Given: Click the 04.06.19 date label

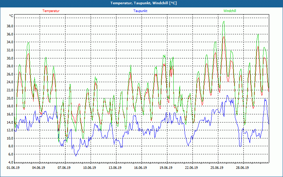Looking at the screenshot, I should tap(39, 167).
